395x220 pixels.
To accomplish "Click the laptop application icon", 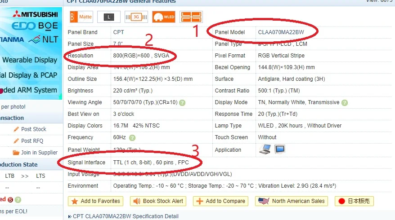I will [265, 150].
